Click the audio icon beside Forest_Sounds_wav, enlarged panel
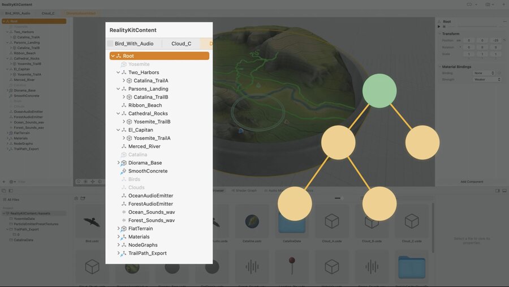 (124, 220)
